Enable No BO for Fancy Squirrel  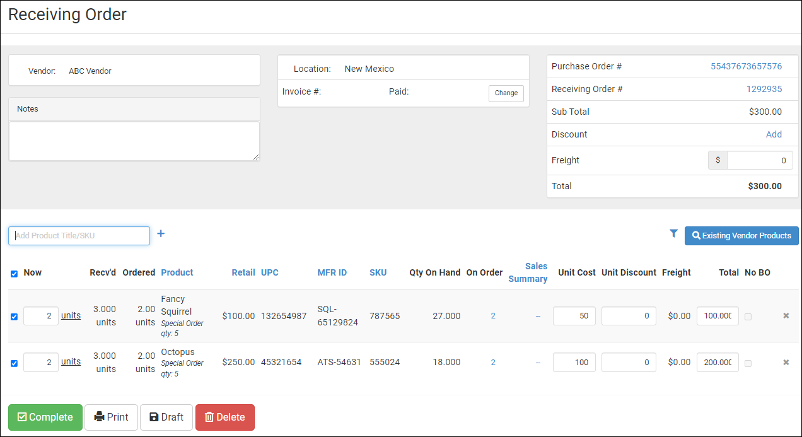click(x=748, y=317)
